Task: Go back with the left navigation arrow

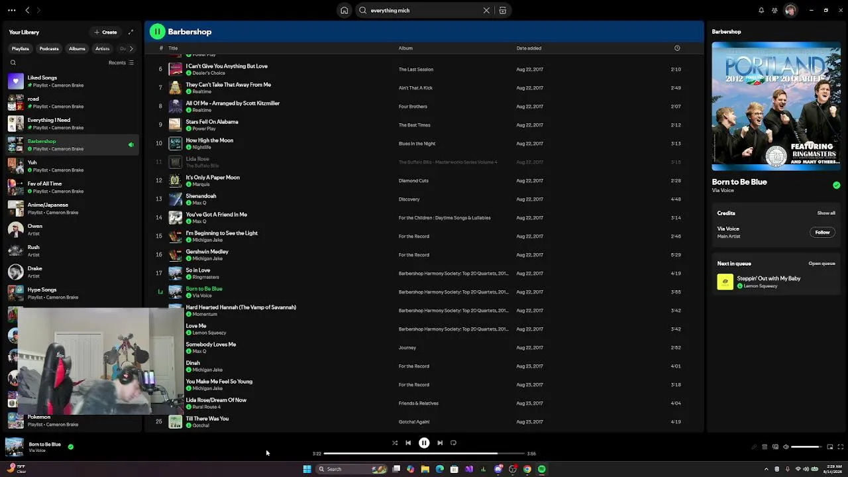Action: click(27, 10)
